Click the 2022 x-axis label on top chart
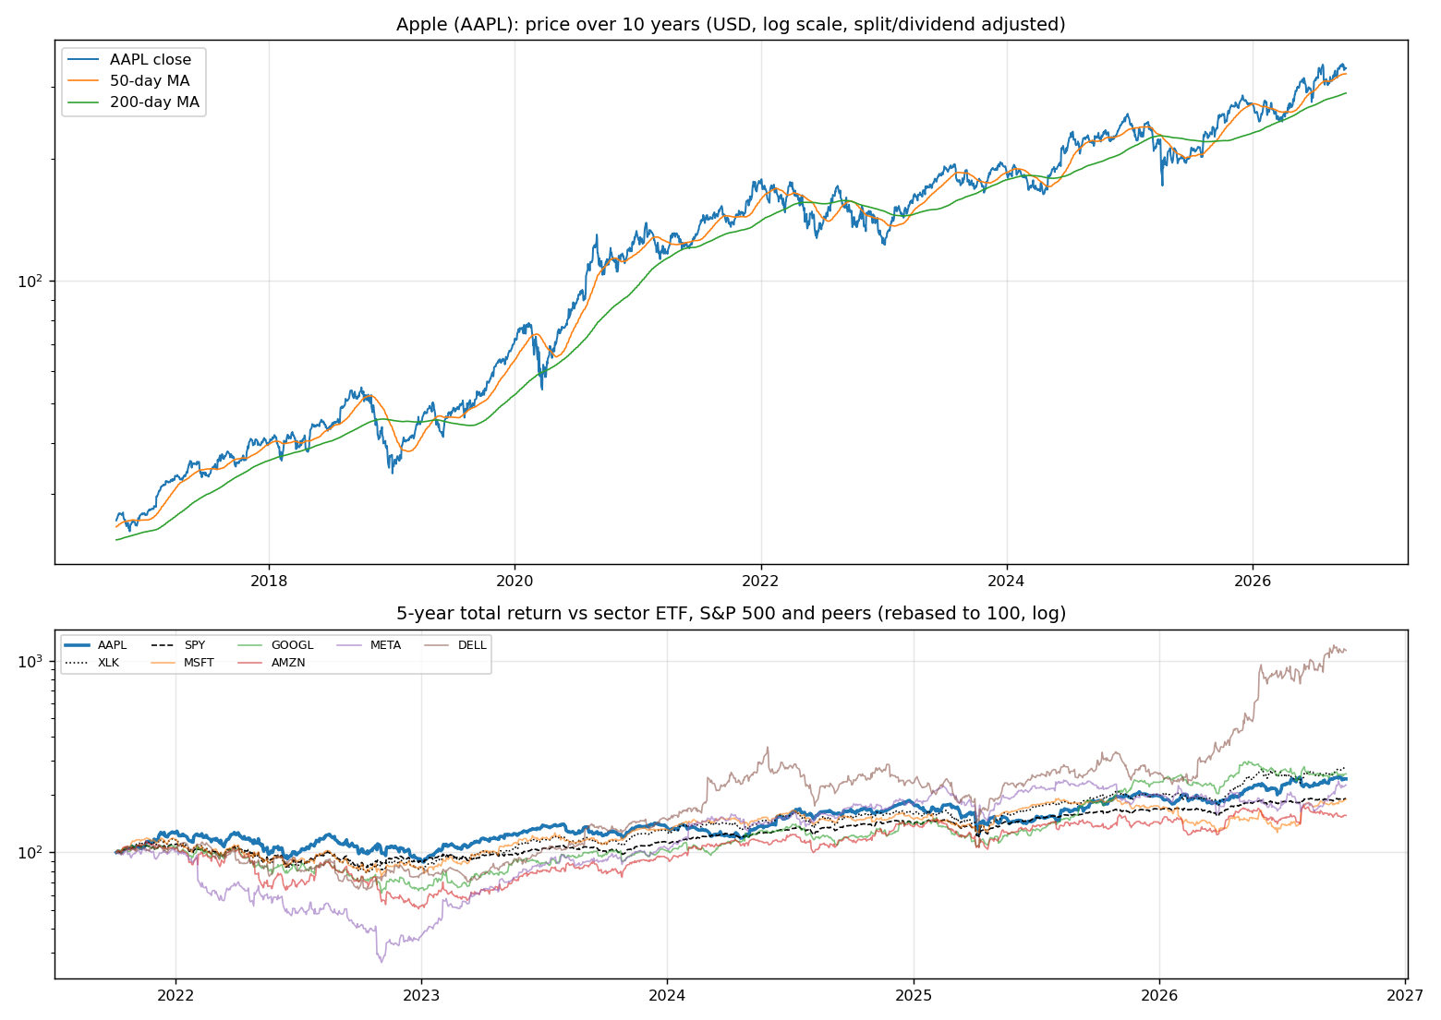1441x1020 pixels. (x=761, y=581)
